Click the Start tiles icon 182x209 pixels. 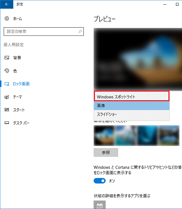[x=7, y=110]
